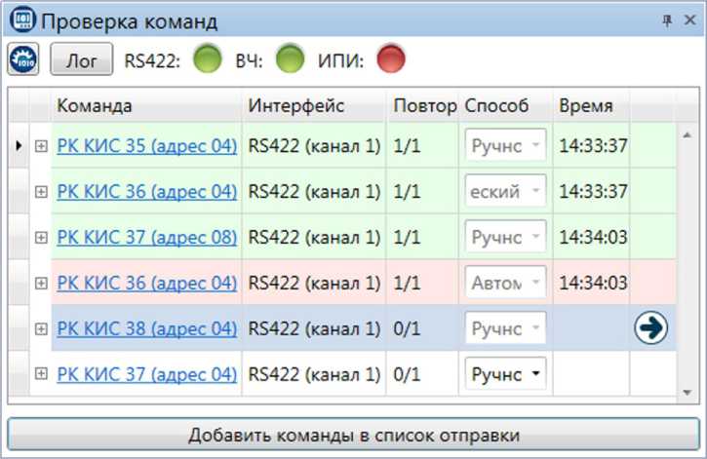Click the Лог button

click(82, 59)
